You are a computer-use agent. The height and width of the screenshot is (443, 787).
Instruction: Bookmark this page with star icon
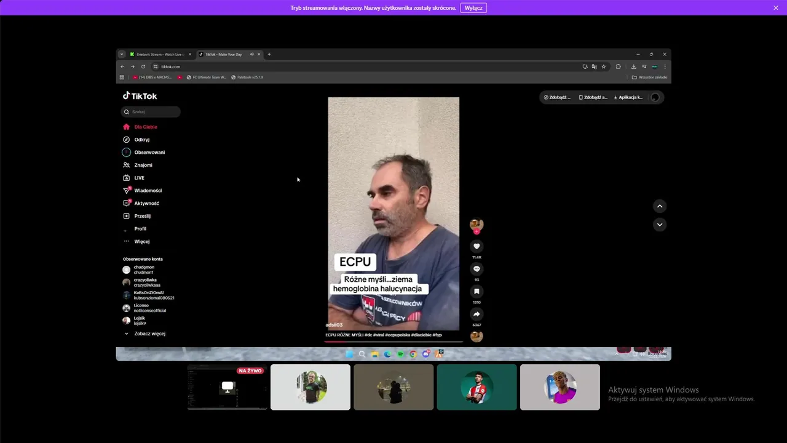[x=604, y=66]
